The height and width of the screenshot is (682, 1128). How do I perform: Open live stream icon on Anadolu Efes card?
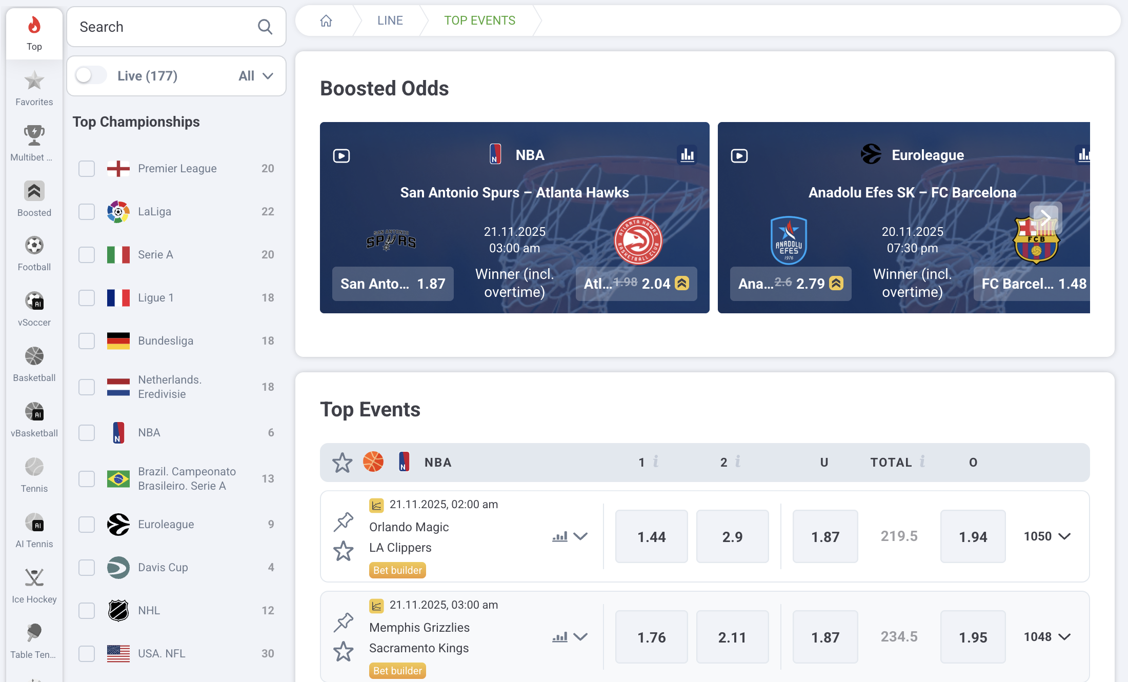pos(739,155)
